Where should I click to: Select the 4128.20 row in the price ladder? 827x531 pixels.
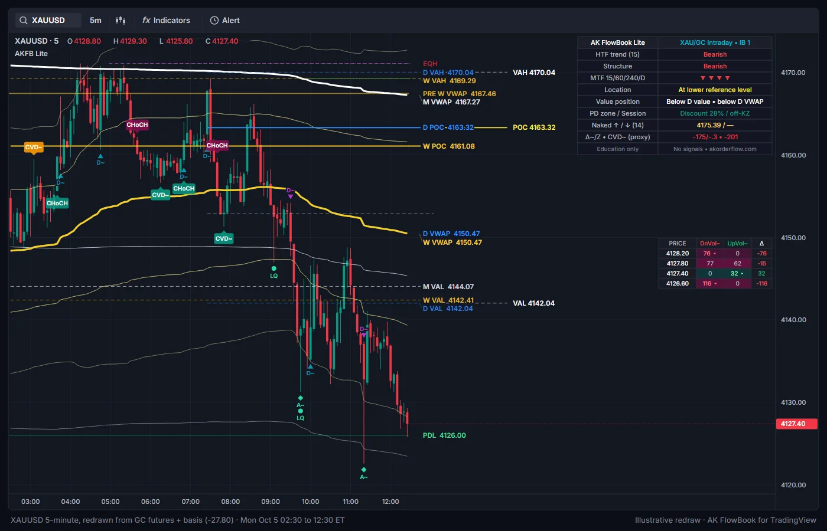point(715,254)
